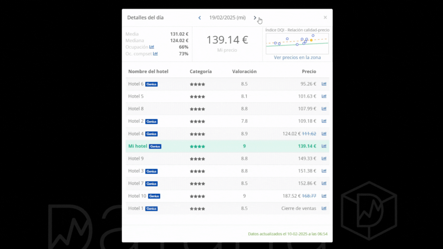This screenshot has width=443, height=249.
Task: Click the struck-through price 111.62
Action: [309, 134]
